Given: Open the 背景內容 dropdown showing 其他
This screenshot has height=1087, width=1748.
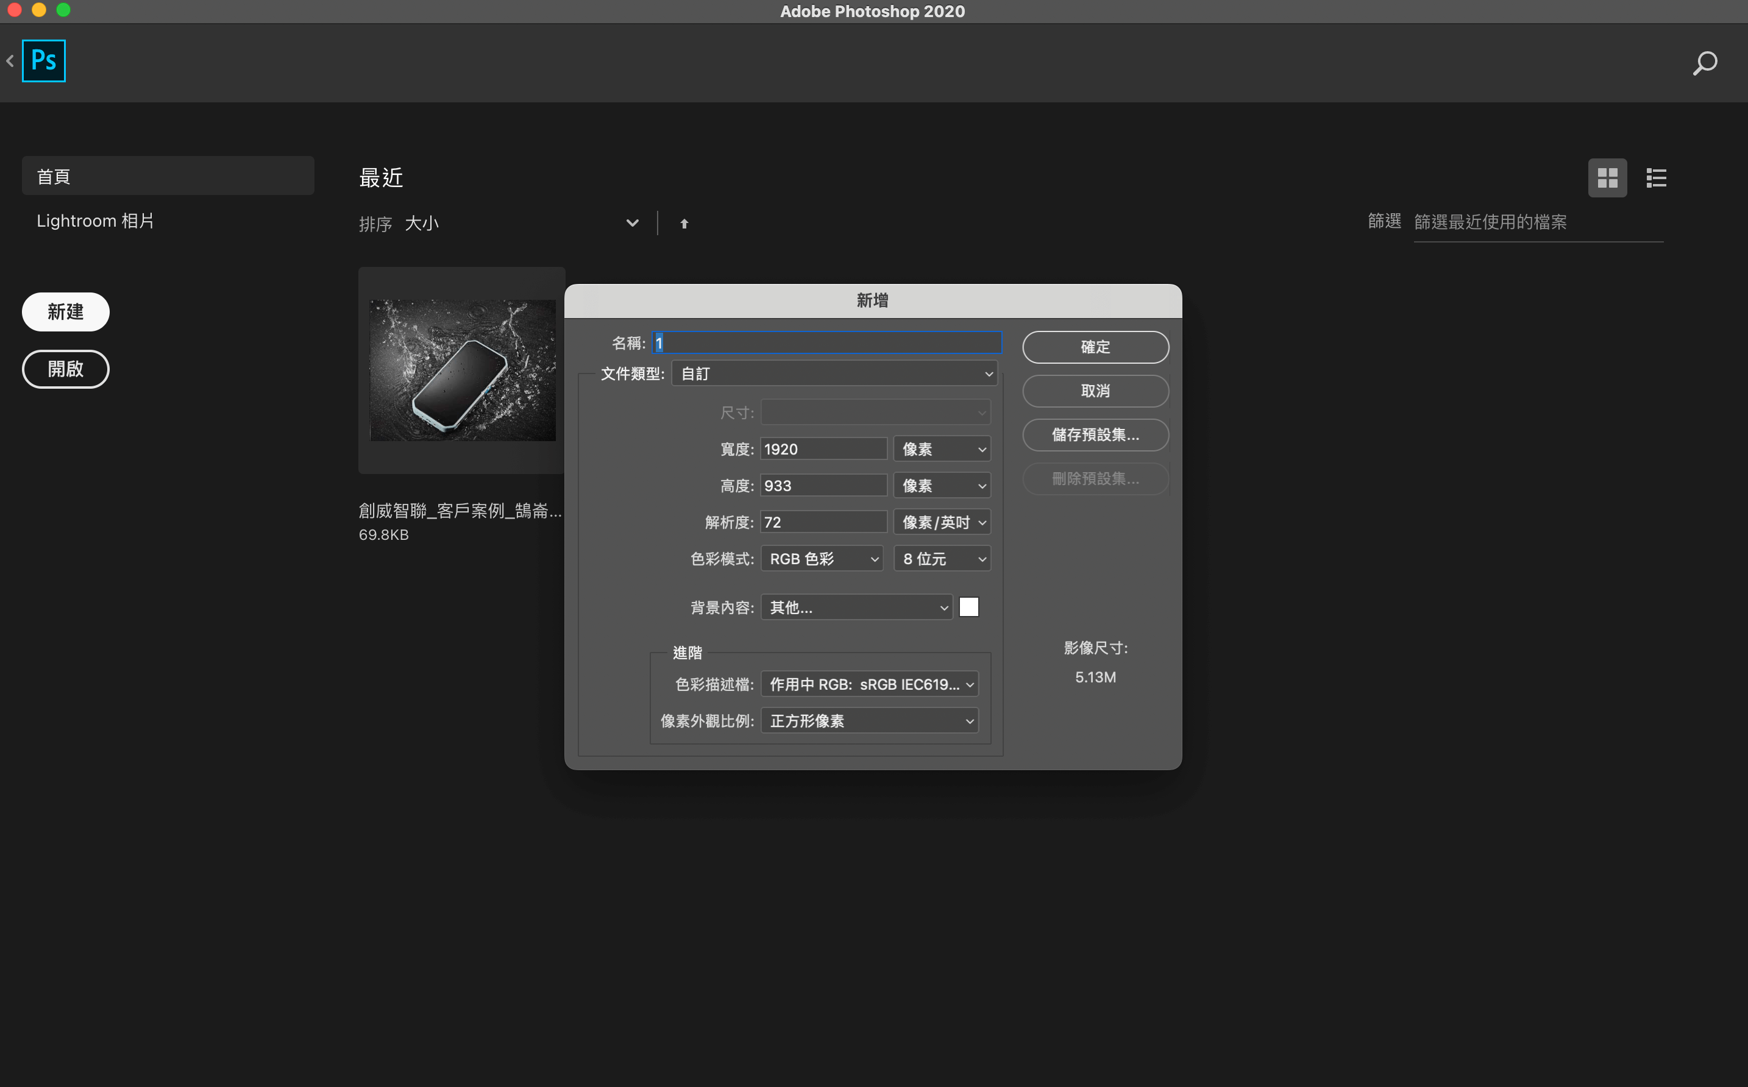Looking at the screenshot, I should [855, 607].
